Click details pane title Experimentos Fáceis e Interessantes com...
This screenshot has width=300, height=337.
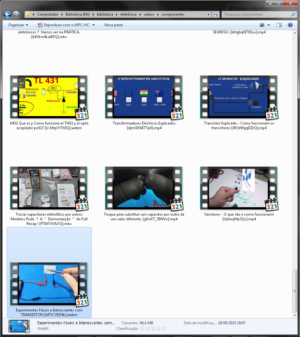pos(76,323)
